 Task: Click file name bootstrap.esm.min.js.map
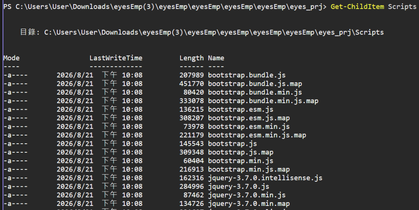[257, 135]
